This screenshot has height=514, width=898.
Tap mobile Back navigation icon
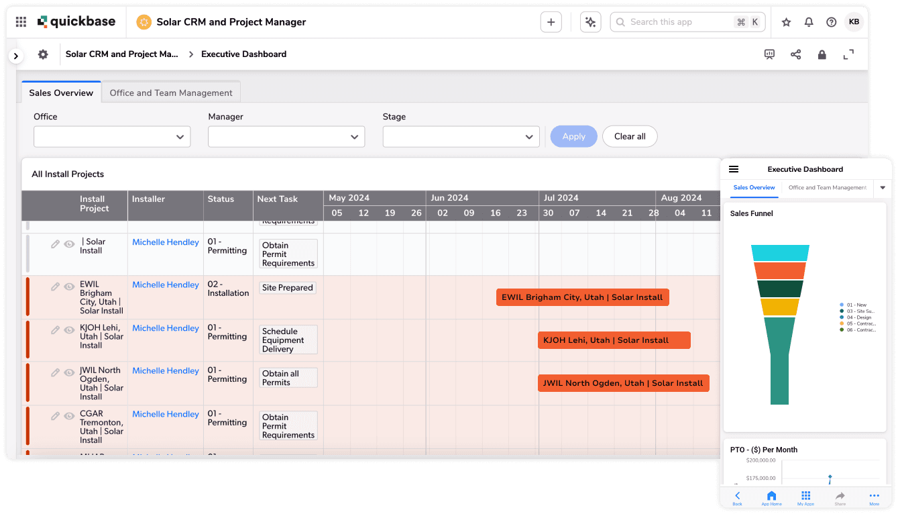pos(737,498)
